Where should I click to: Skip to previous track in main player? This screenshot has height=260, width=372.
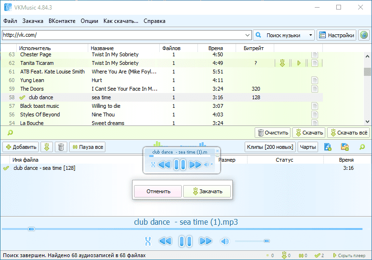(x=165, y=241)
